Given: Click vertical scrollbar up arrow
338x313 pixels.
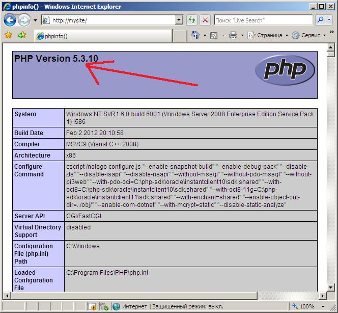Looking at the screenshot, I should pyautogui.click(x=331, y=47).
